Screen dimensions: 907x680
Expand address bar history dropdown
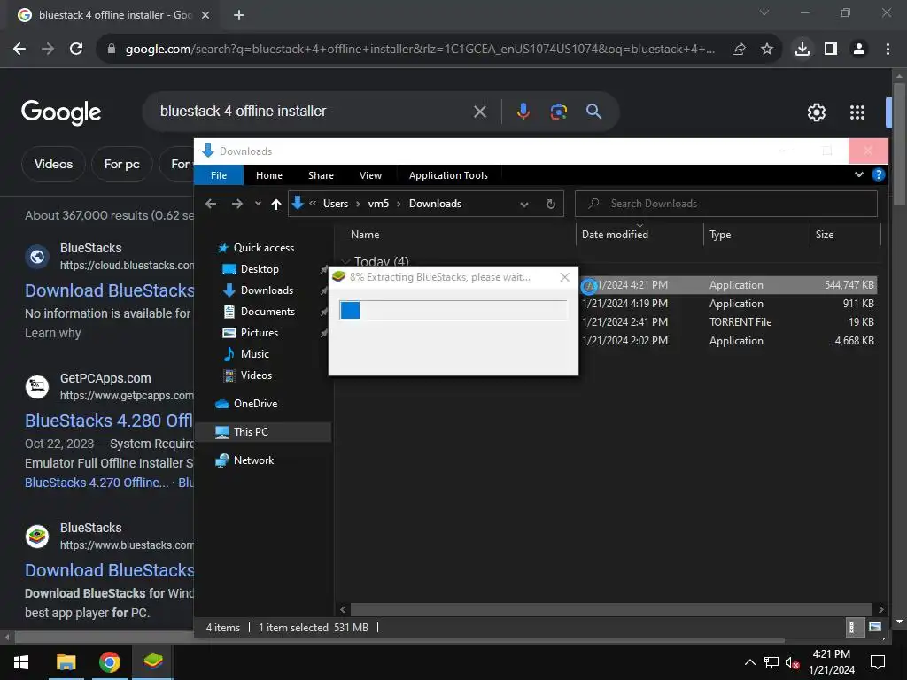coord(524,205)
